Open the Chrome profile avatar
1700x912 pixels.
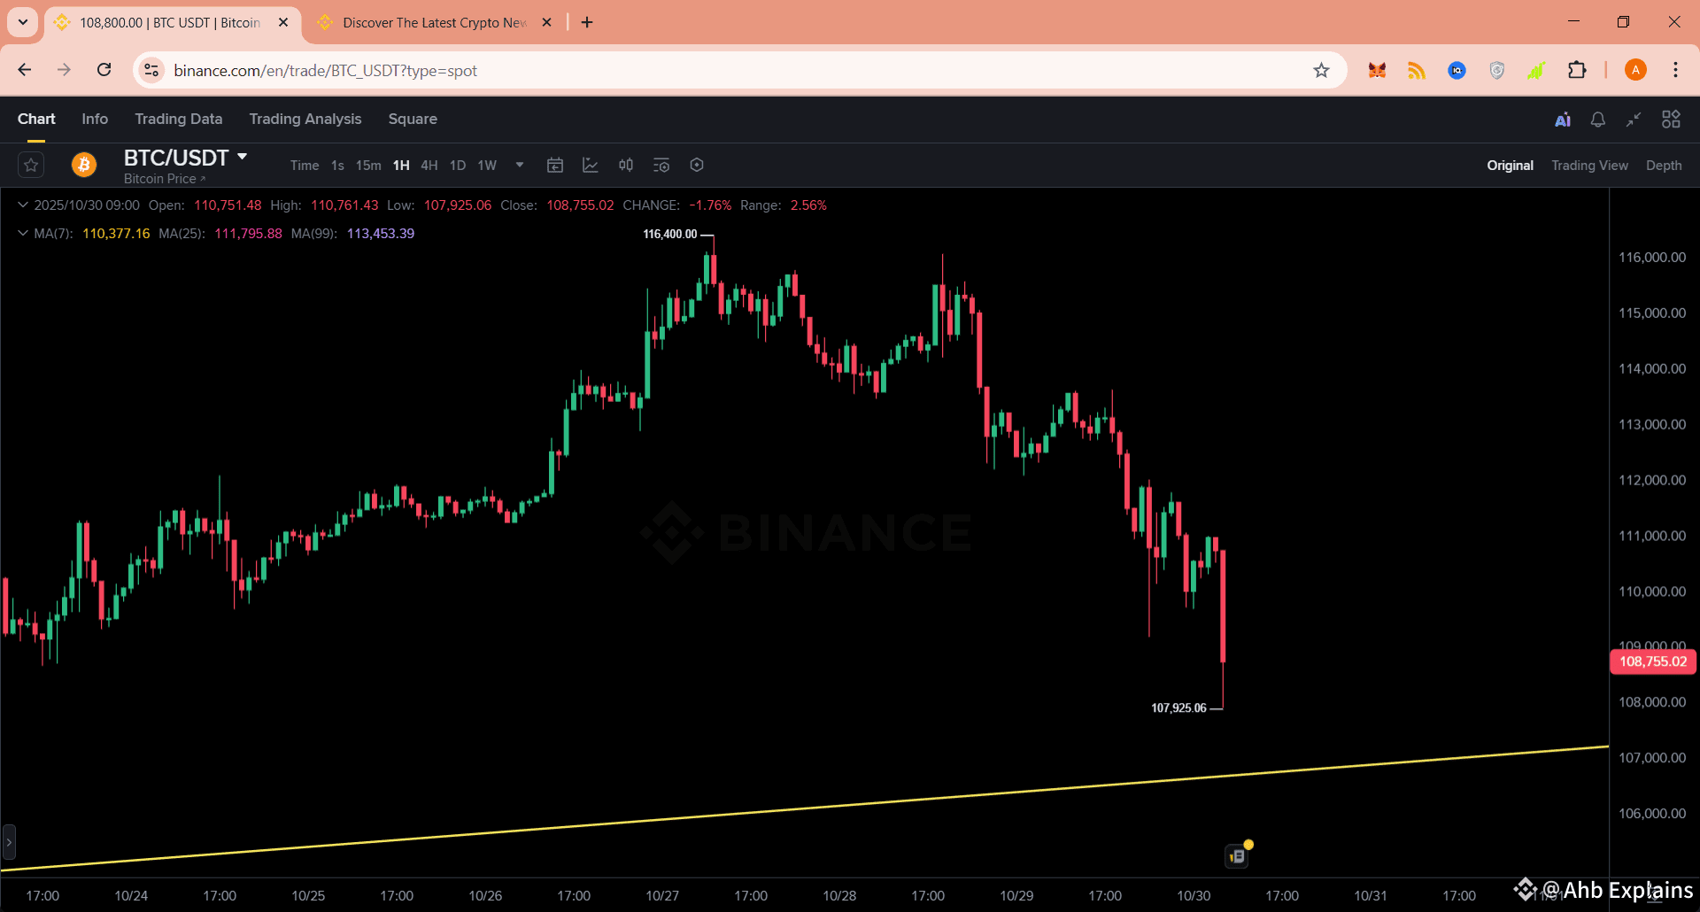coord(1635,71)
